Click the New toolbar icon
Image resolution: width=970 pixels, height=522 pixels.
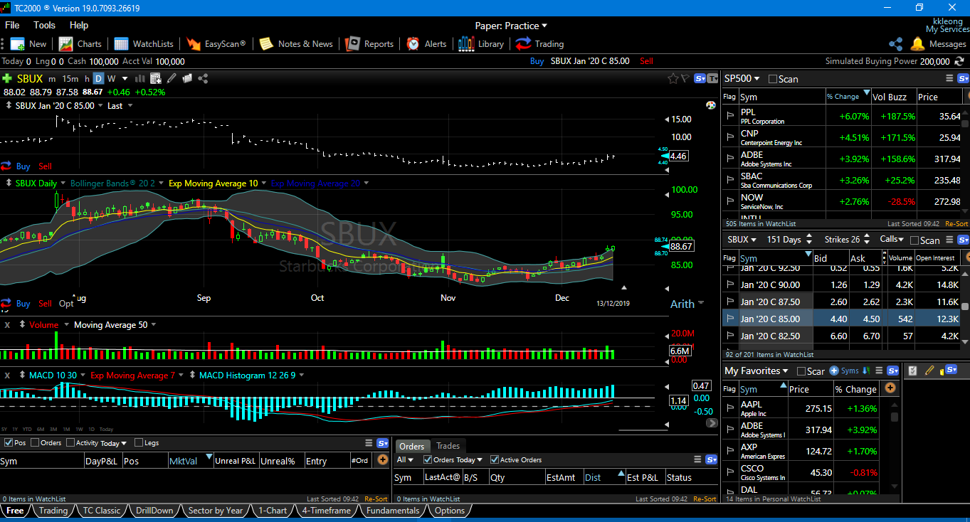click(x=17, y=43)
